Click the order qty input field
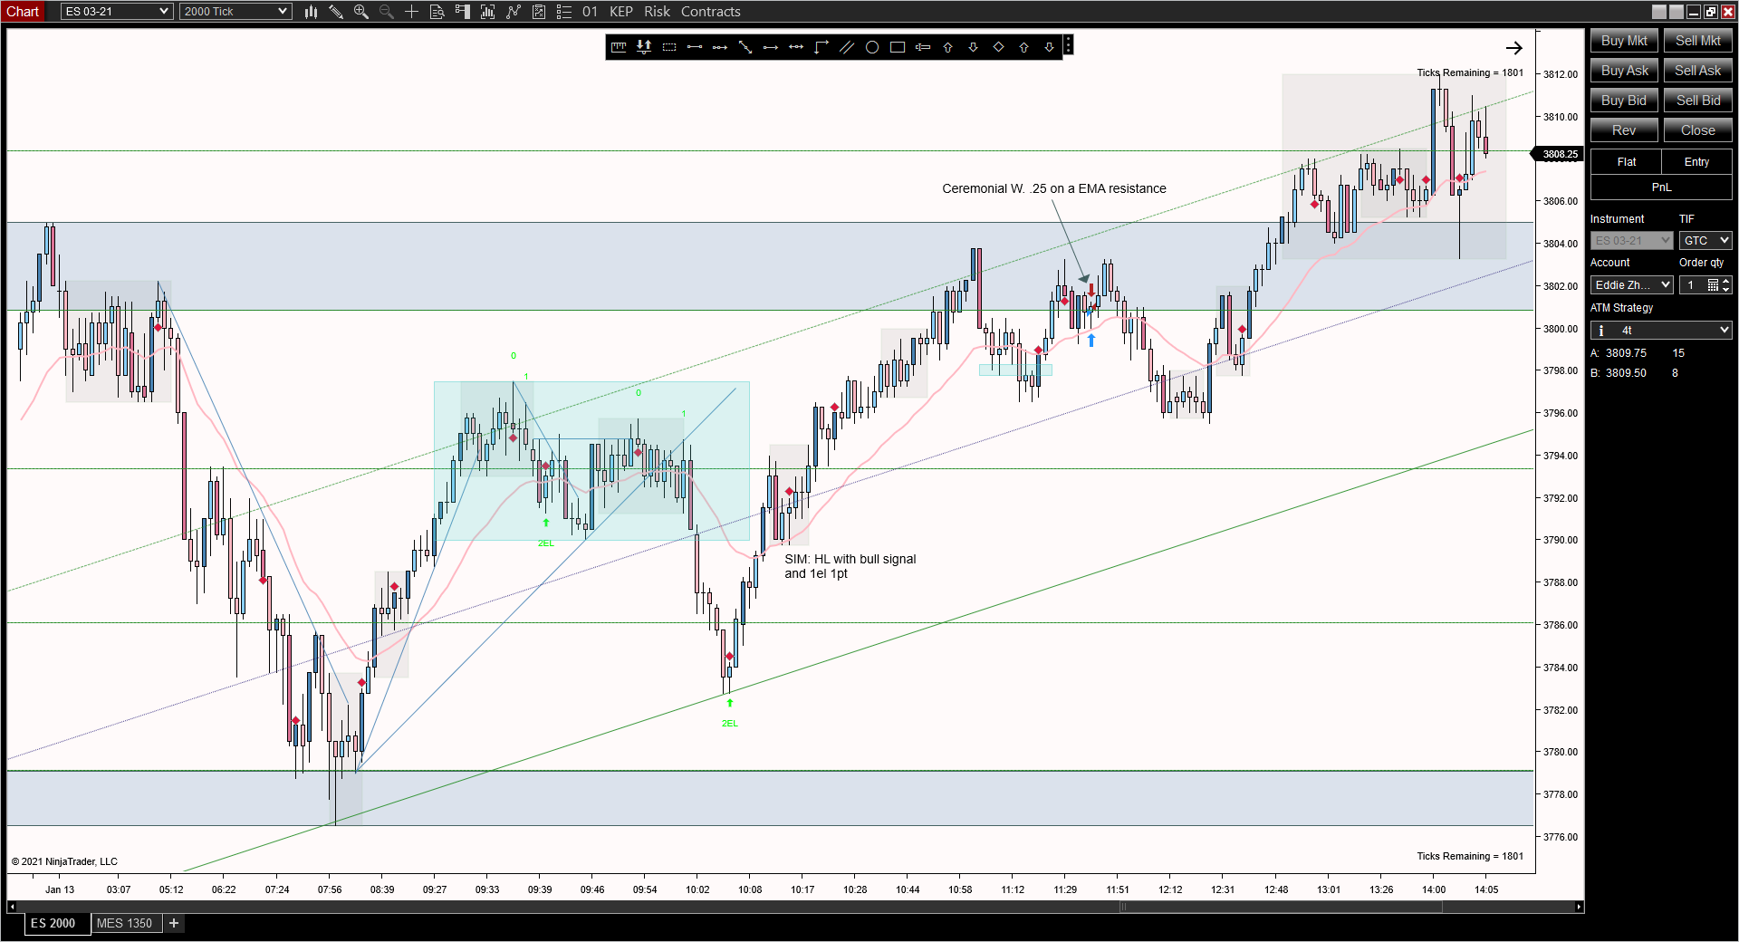Screen dimensions: 1739x942 [x=1692, y=285]
